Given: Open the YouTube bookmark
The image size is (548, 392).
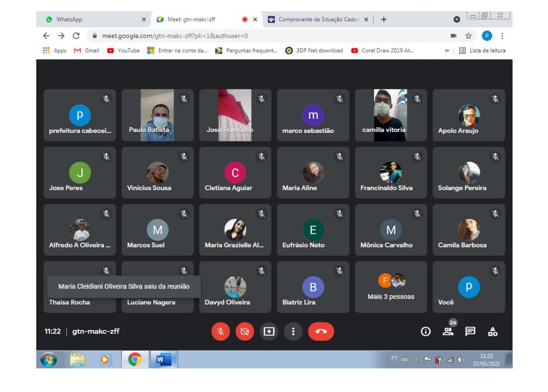Looking at the screenshot, I should pos(124,51).
